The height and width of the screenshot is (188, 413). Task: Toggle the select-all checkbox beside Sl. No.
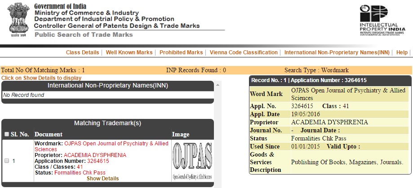[6, 134]
